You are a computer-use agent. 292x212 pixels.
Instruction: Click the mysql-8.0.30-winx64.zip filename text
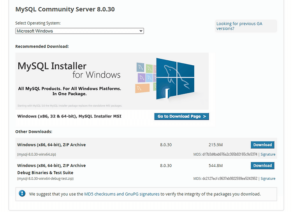(x=37, y=154)
